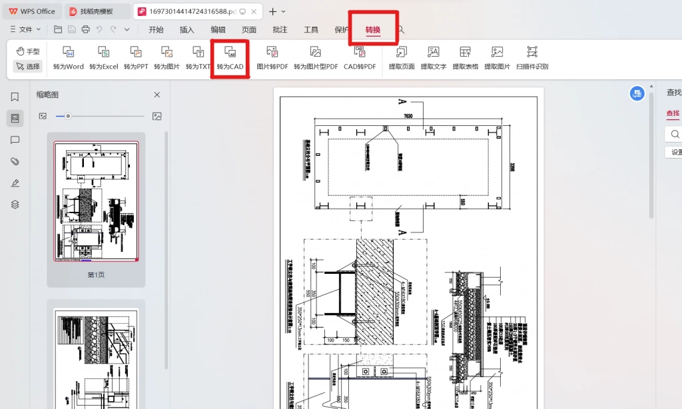The image size is (682, 409).
Task: Click the 转为图片 conversion icon
Action: [x=167, y=57]
